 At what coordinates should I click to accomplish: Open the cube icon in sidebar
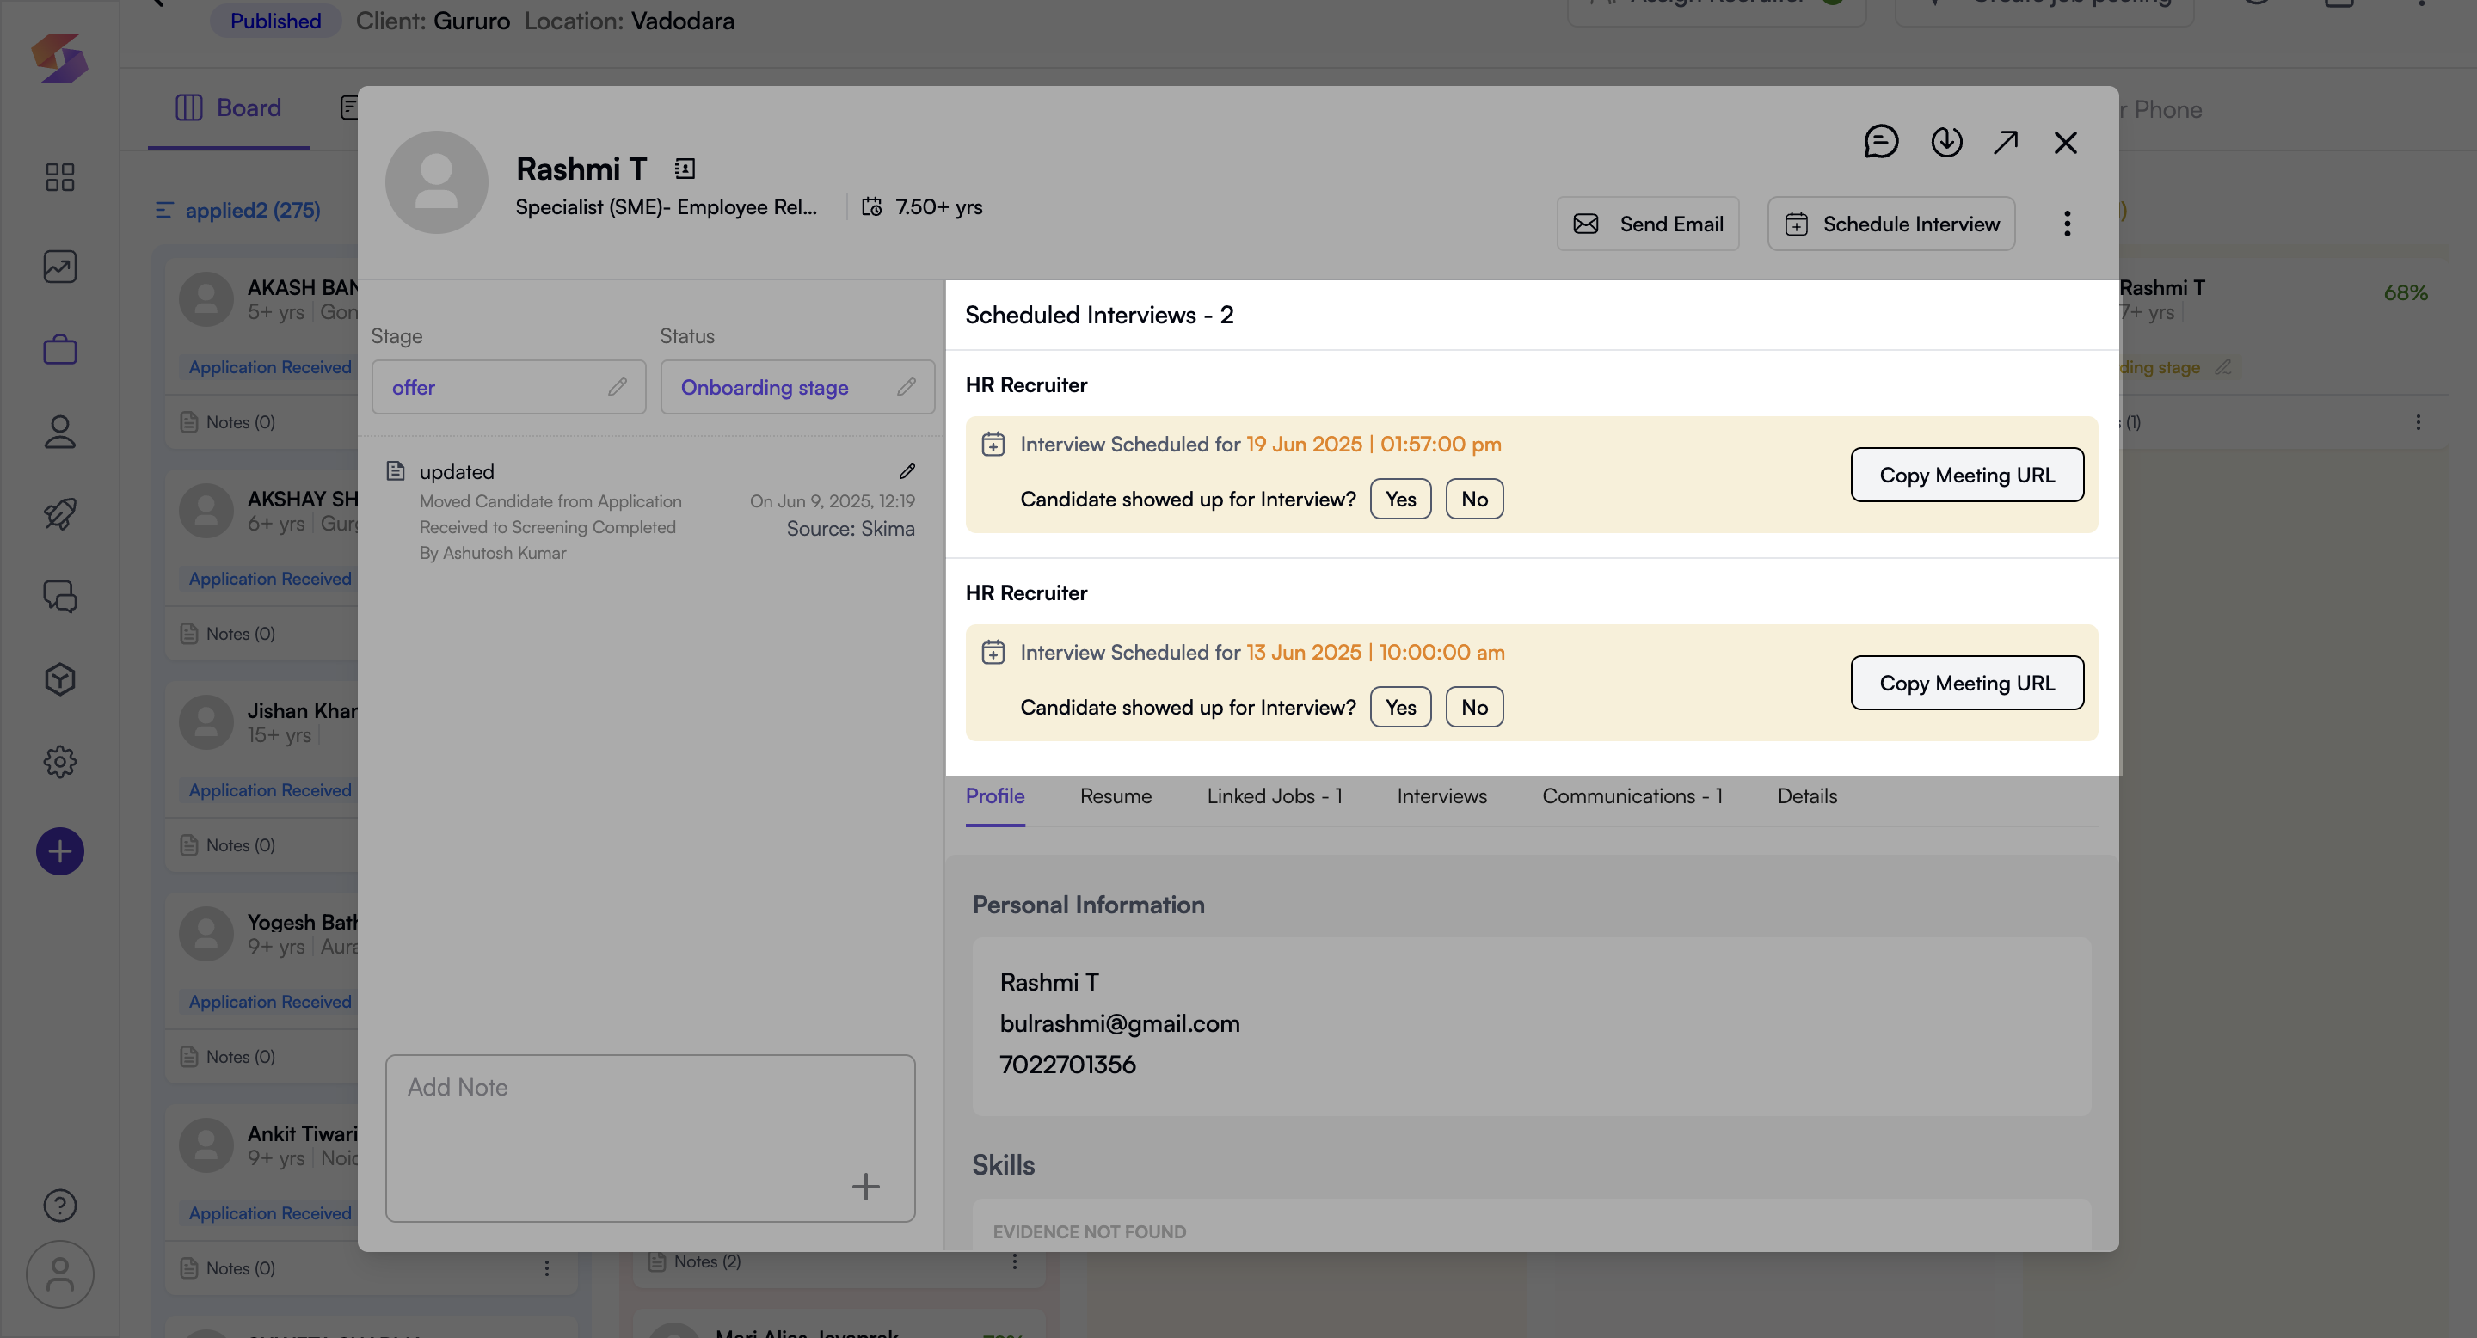coord(59,679)
